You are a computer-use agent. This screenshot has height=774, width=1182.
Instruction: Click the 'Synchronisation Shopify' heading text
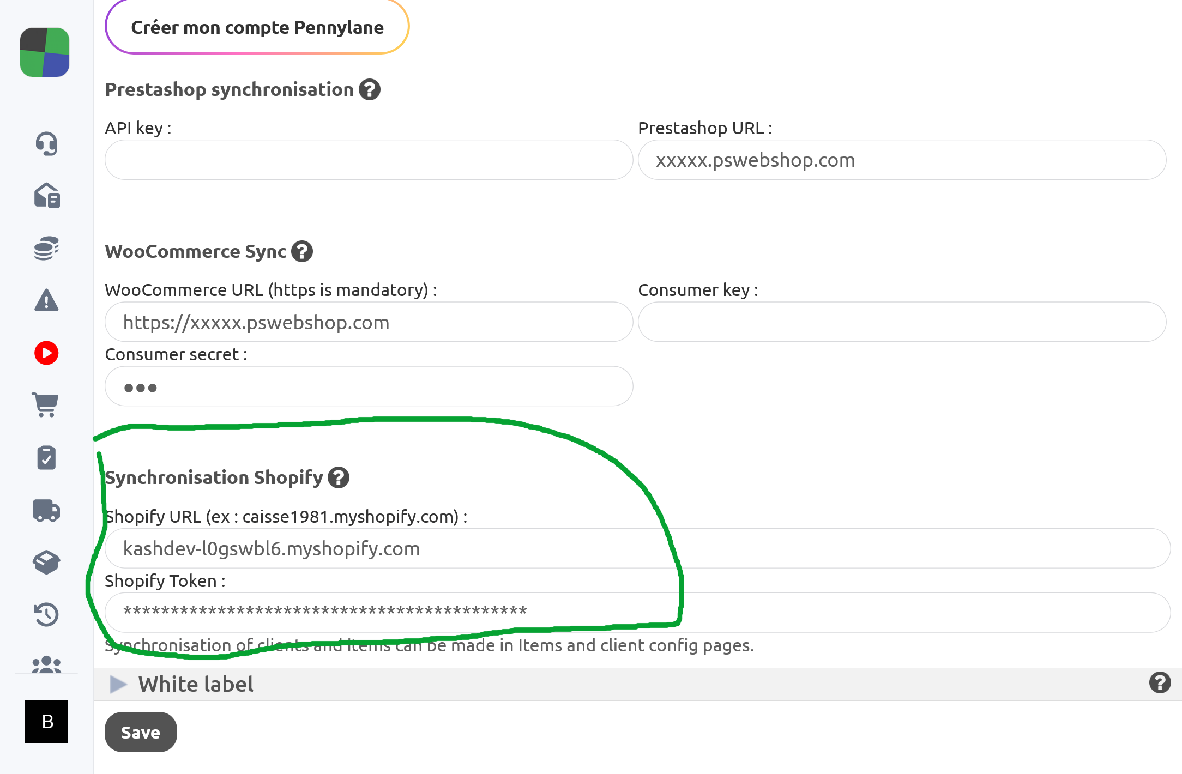(x=214, y=477)
